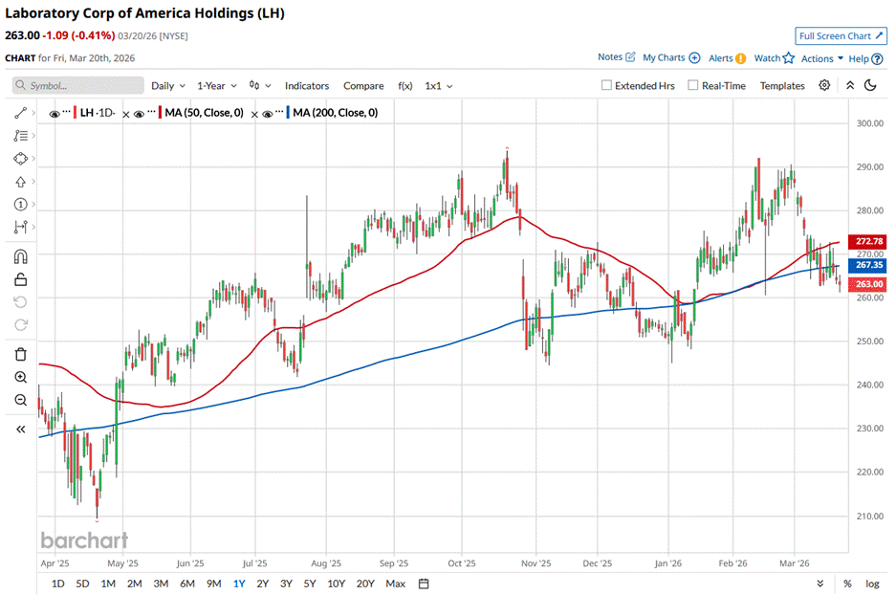896x595 pixels.
Task: Select the trend line drawing tool
Action: [20, 113]
